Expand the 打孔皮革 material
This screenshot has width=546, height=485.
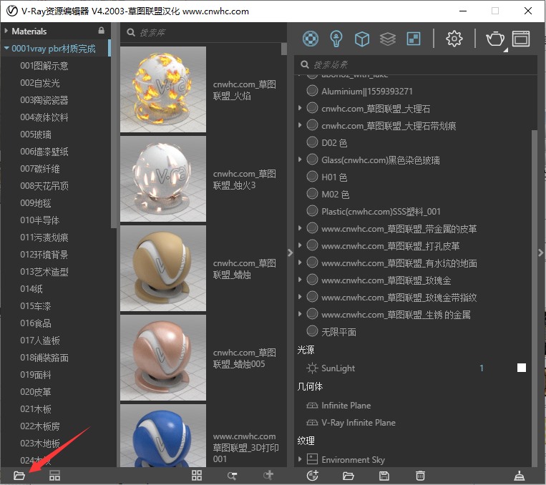click(x=300, y=245)
